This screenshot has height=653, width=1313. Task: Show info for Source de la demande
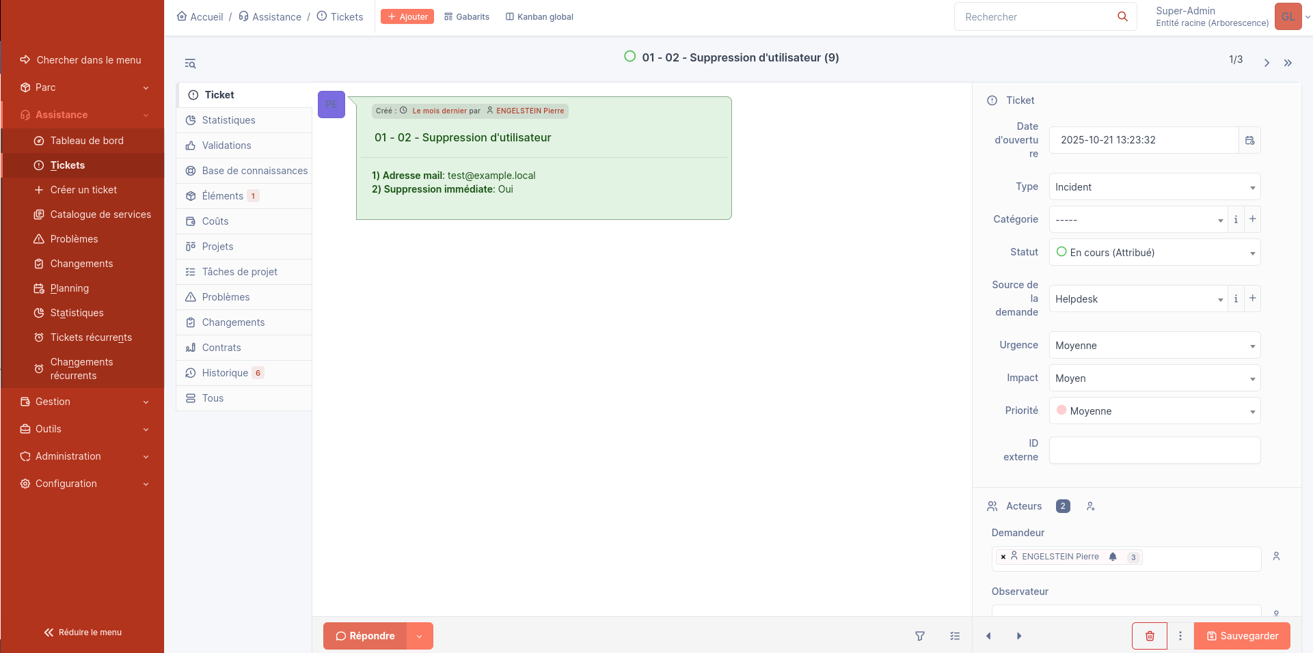click(1236, 298)
